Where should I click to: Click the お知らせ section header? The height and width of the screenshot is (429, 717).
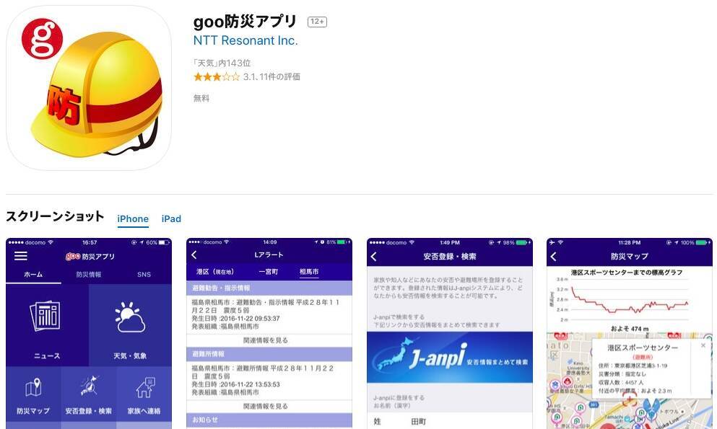point(269,420)
